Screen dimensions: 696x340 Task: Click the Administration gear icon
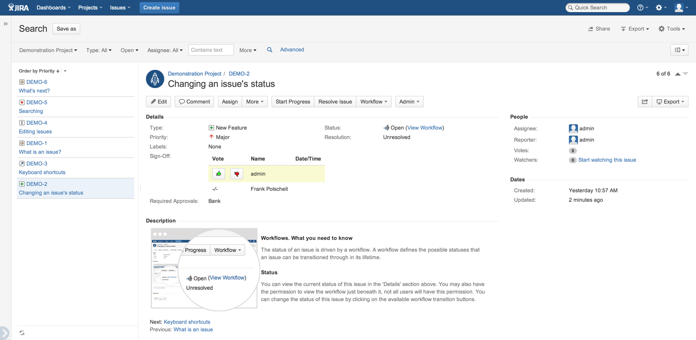659,8
